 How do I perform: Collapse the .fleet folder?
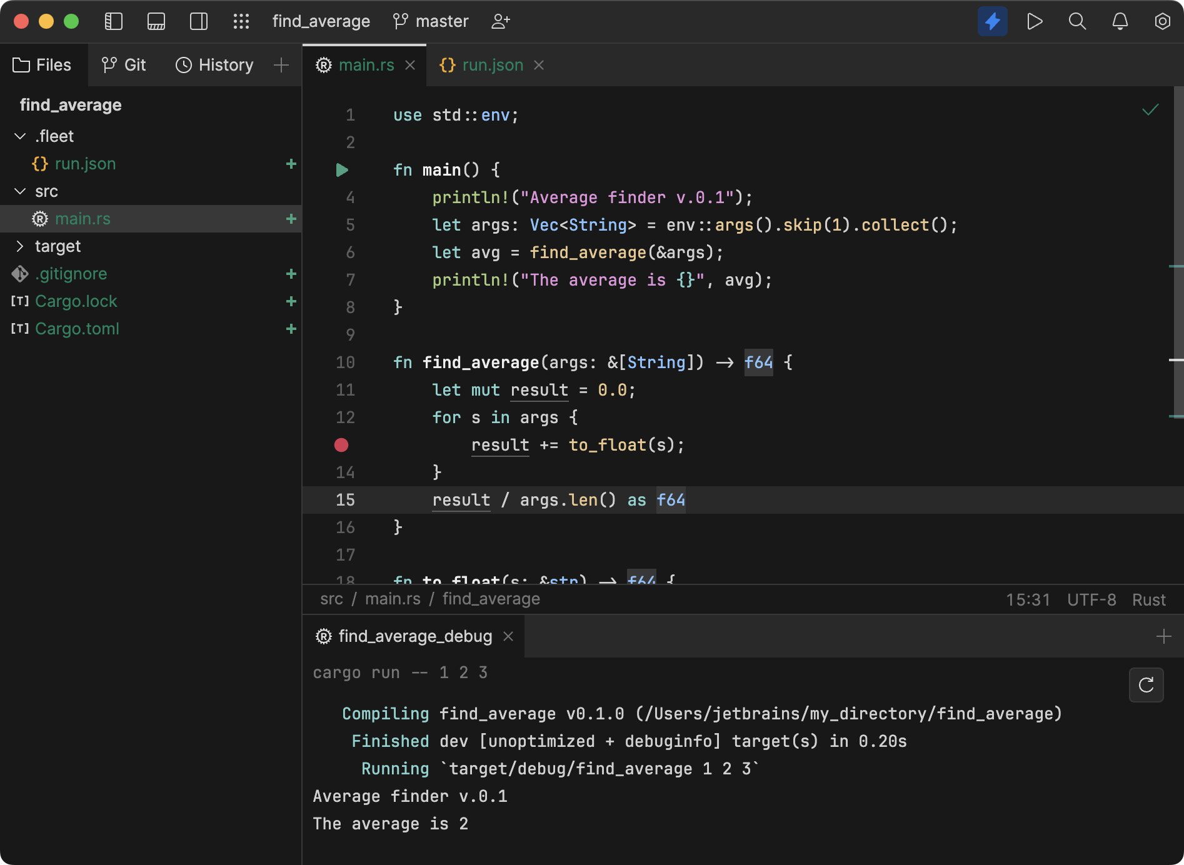19,136
